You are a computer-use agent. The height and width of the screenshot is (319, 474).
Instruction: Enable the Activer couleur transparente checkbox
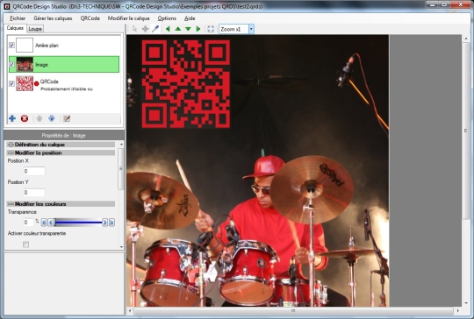pyautogui.click(x=26, y=245)
